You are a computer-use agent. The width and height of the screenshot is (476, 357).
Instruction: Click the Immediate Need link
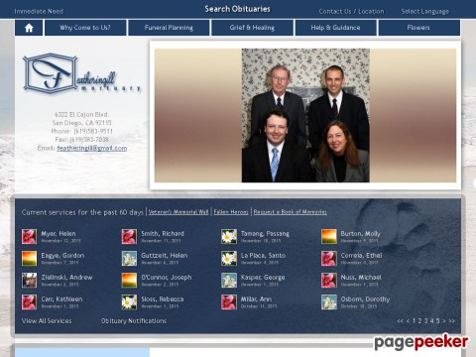coord(39,11)
